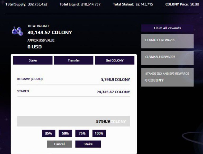Click the COLONY token icon
203x154 pixels.
pos(17,31)
